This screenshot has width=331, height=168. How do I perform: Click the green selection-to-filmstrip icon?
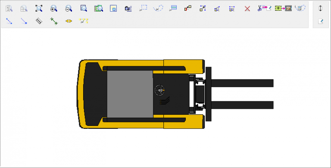(283, 8)
